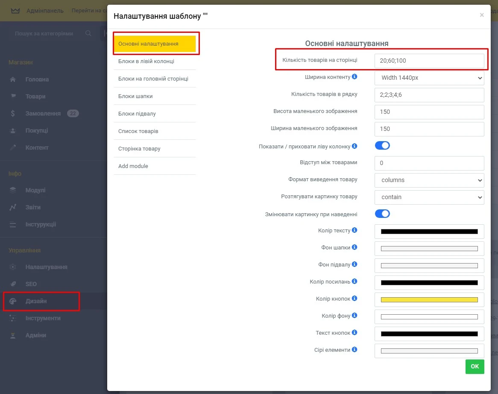The width and height of the screenshot is (498, 394).
Task: Open Розтягувати картинку товару dropdown
Action: pyautogui.click(x=429, y=197)
